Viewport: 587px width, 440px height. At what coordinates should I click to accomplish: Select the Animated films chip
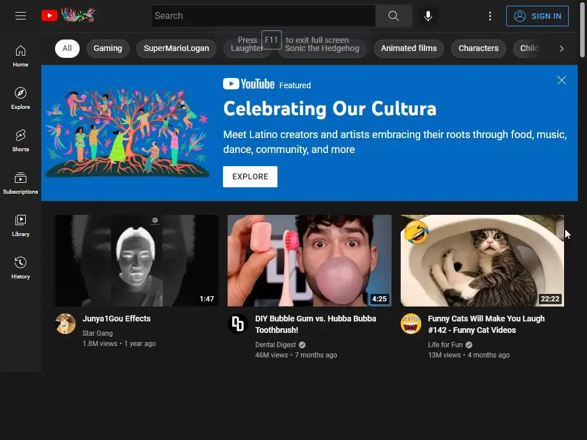point(409,48)
